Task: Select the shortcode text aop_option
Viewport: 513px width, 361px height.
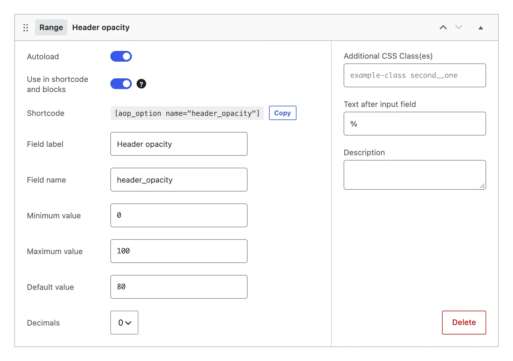Action: point(187,113)
